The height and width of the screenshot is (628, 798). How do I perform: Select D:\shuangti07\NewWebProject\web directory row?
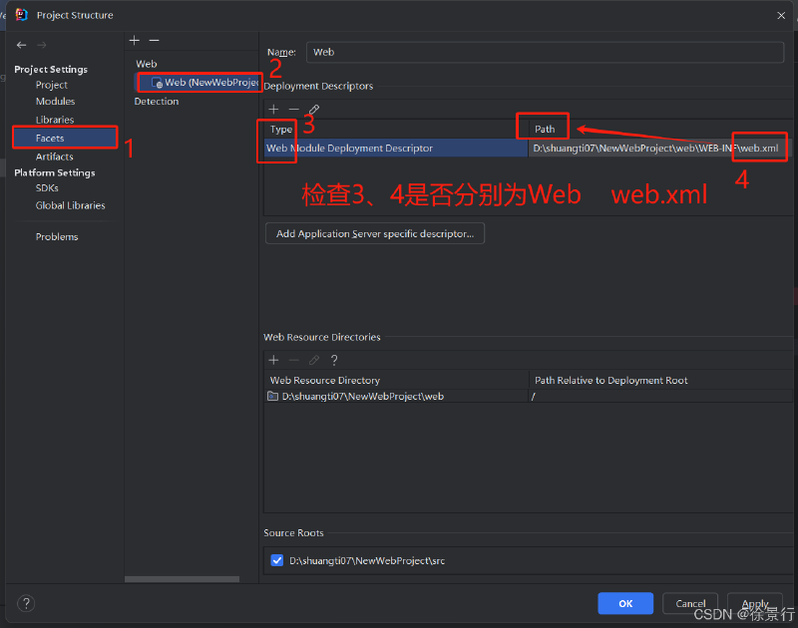click(x=396, y=396)
